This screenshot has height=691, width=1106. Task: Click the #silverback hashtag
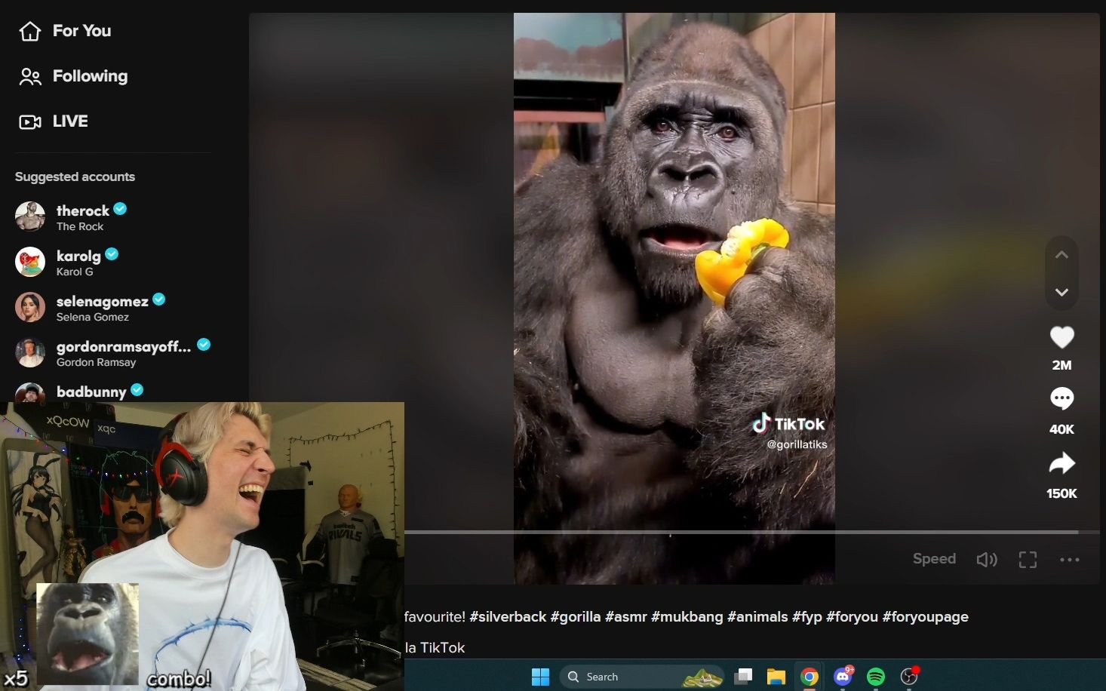click(508, 617)
